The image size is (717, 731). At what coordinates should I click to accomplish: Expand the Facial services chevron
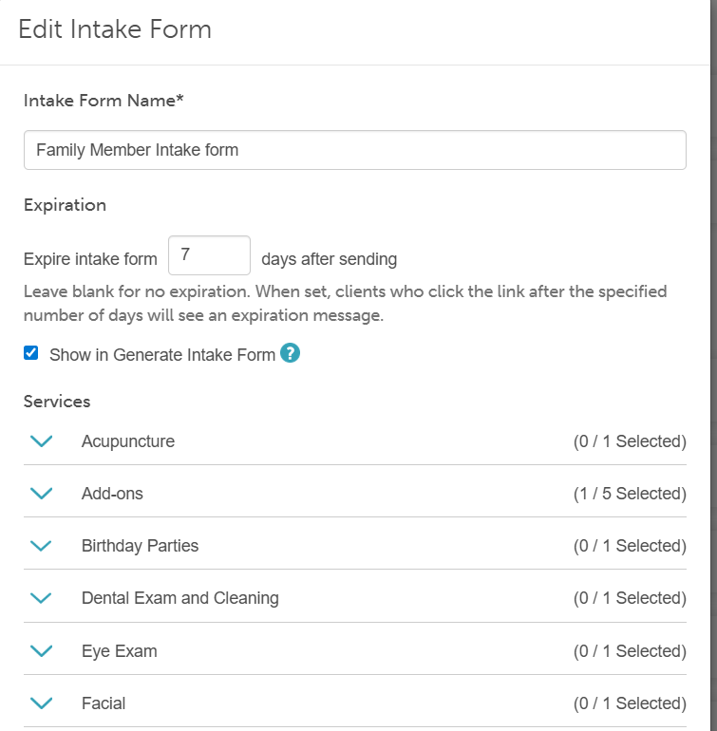pyautogui.click(x=41, y=703)
